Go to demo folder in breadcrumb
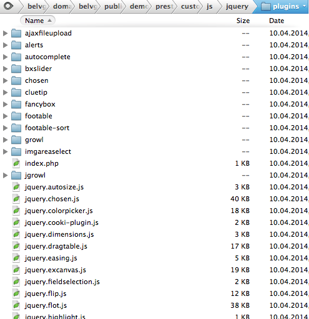The height and width of the screenshot is (319, 309). click(139, 6)
